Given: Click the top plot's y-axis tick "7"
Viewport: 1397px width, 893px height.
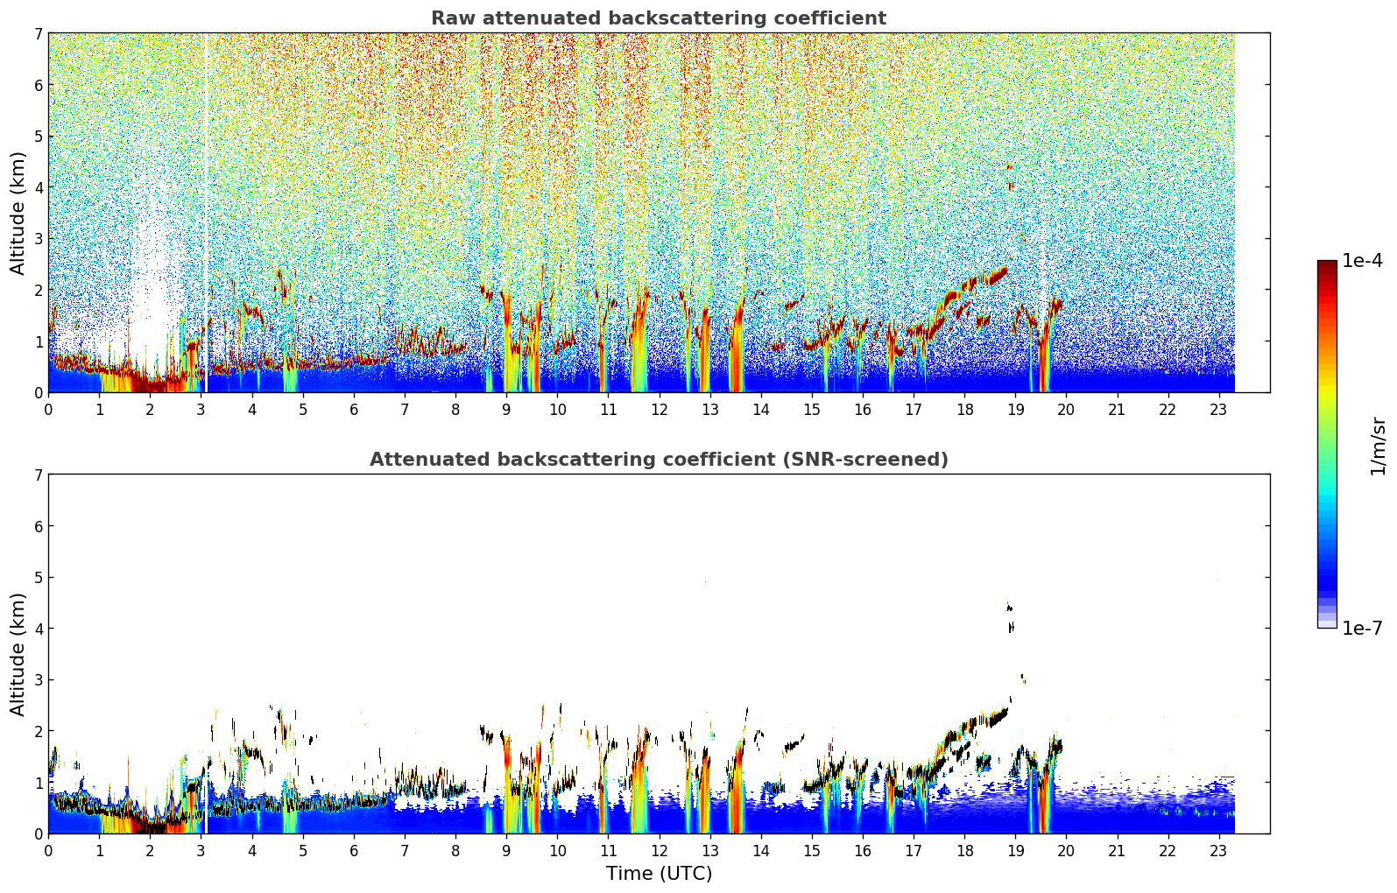Looking at the screenshot, I should (39, 33).
